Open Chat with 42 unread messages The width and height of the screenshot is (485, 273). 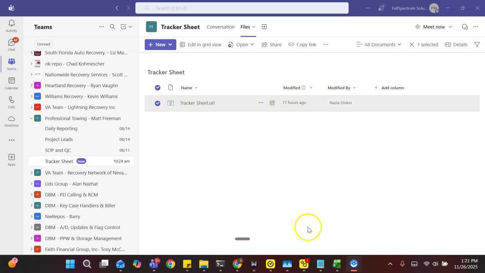pos(11,45)
